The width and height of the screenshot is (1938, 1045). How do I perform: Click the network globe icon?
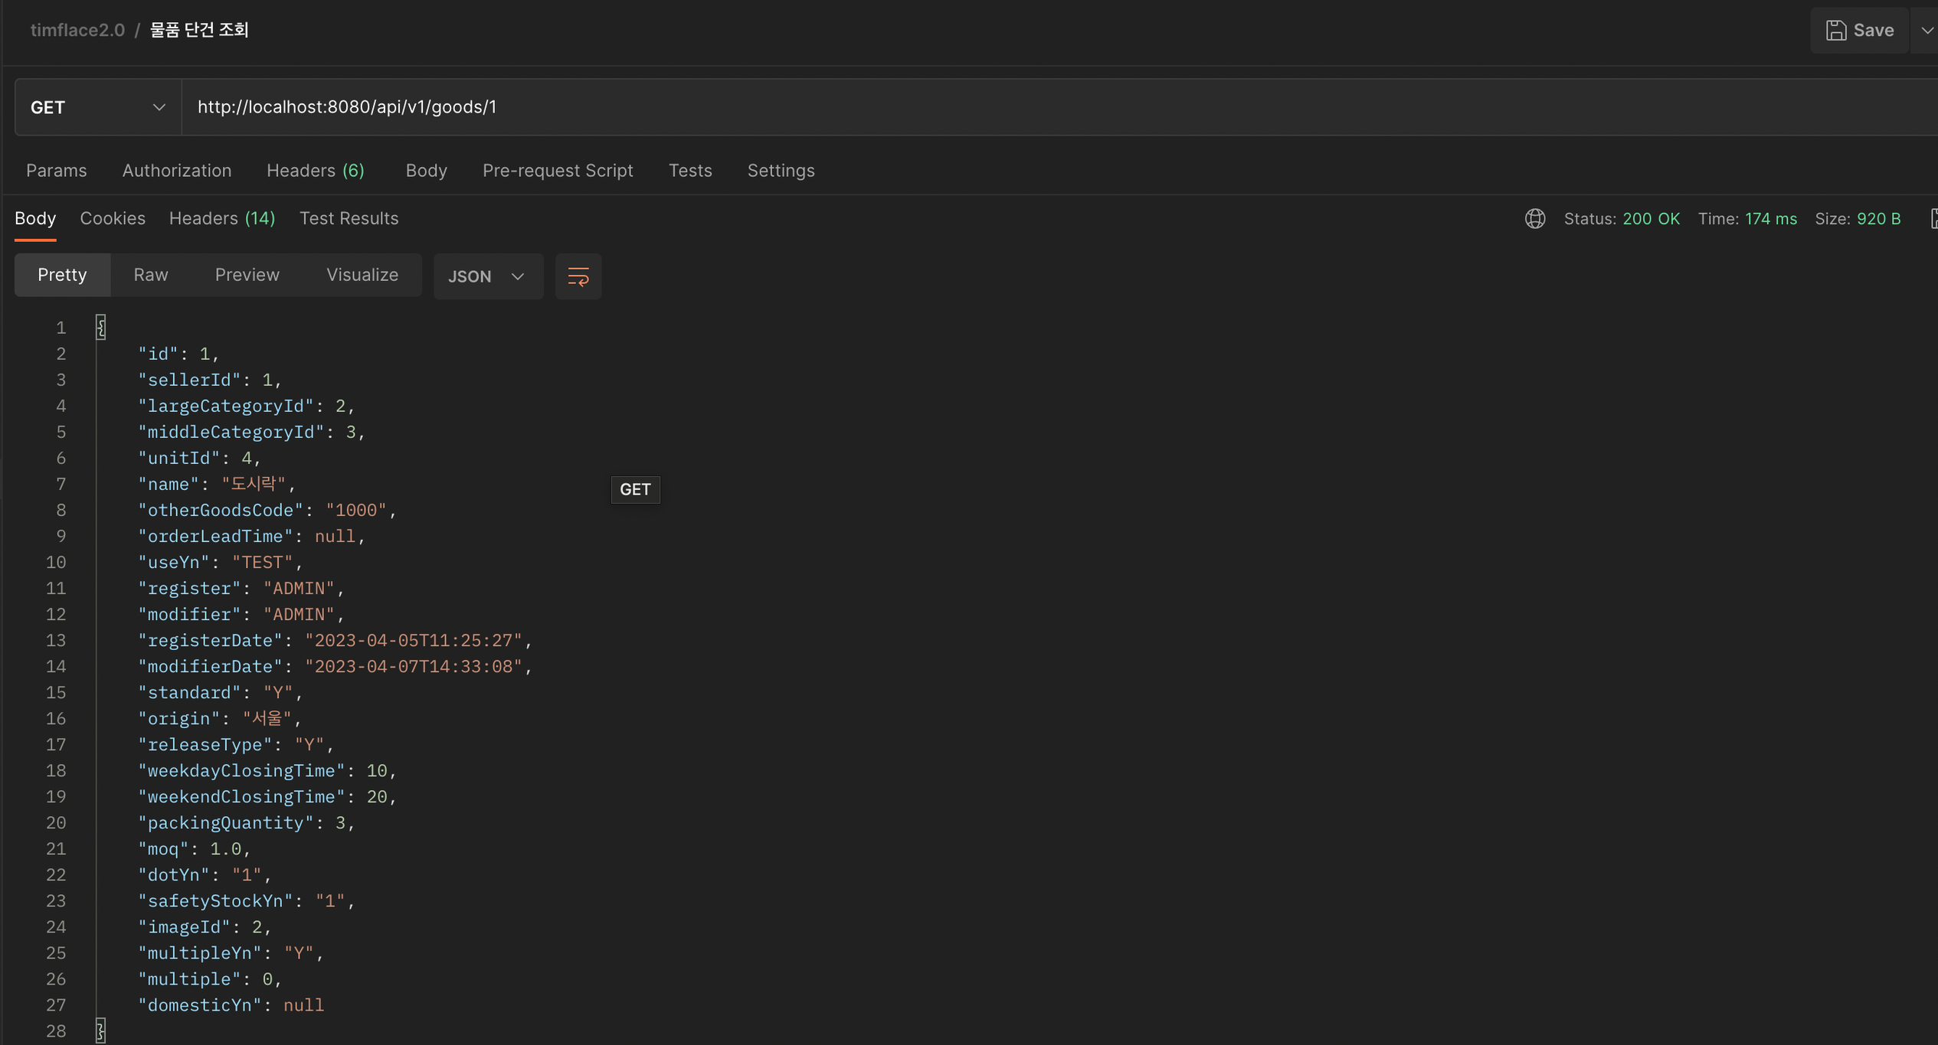pyautogui.click(x=1534, y=219)
